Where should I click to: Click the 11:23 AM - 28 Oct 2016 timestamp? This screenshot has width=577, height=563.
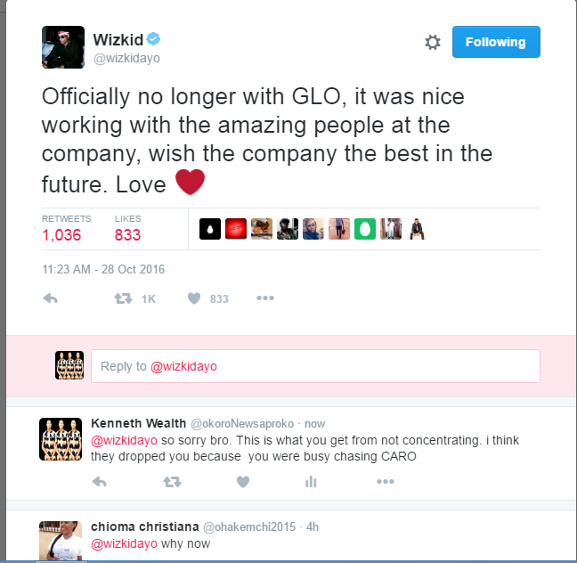(x=103, y=270)
